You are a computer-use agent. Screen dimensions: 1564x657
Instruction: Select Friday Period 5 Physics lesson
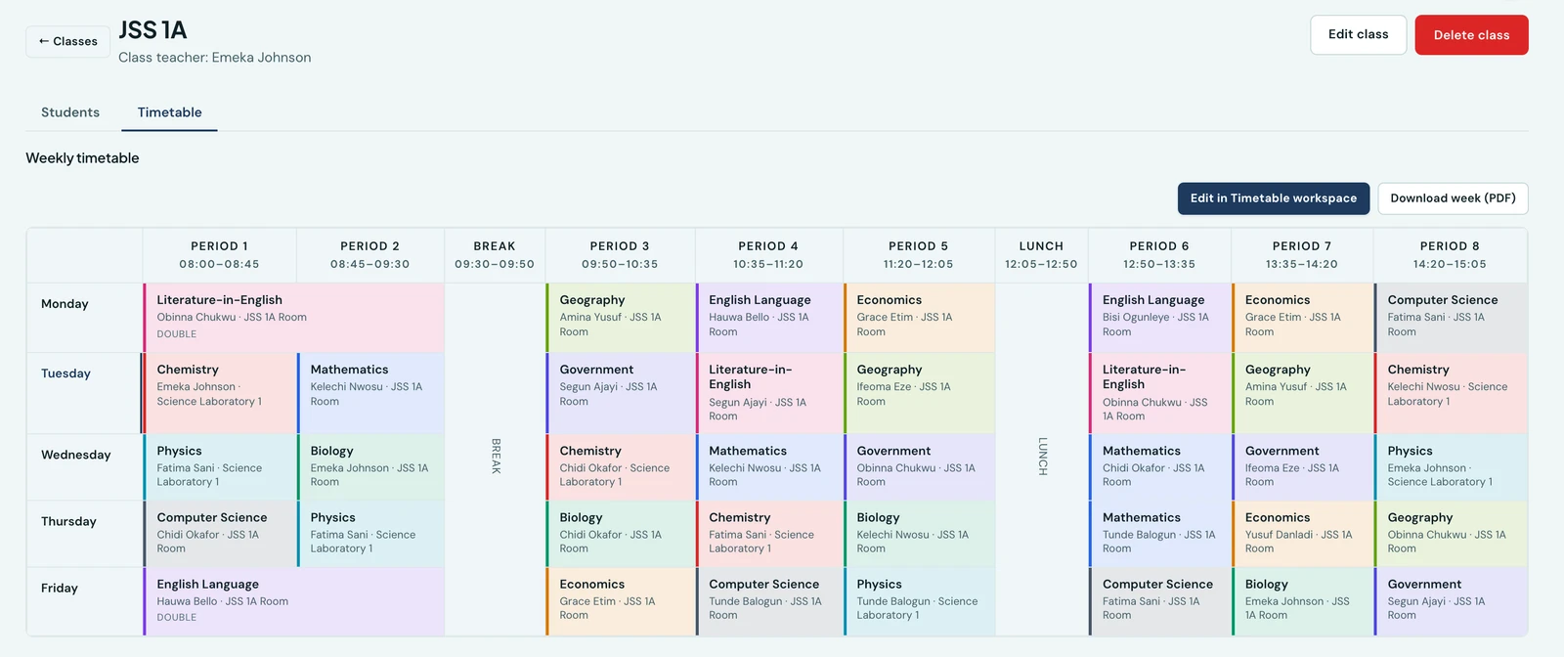pos(919,601)
